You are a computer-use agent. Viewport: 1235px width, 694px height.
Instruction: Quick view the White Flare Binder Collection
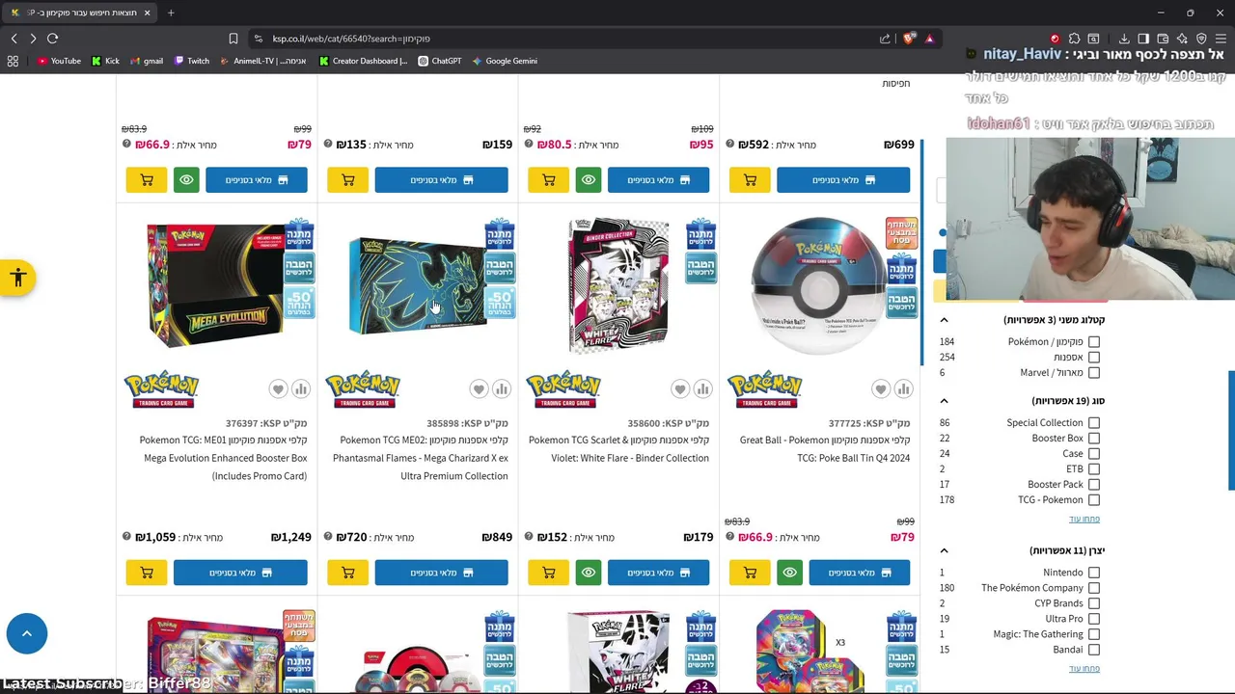coord(589,573)
